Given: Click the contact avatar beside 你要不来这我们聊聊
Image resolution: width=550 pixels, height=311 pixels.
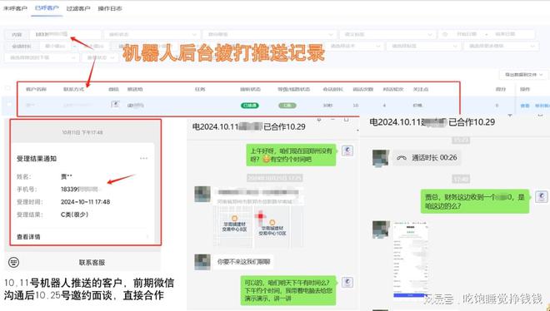Looking at the screenshot, I should pyautogui.click(x=202, y=262).
